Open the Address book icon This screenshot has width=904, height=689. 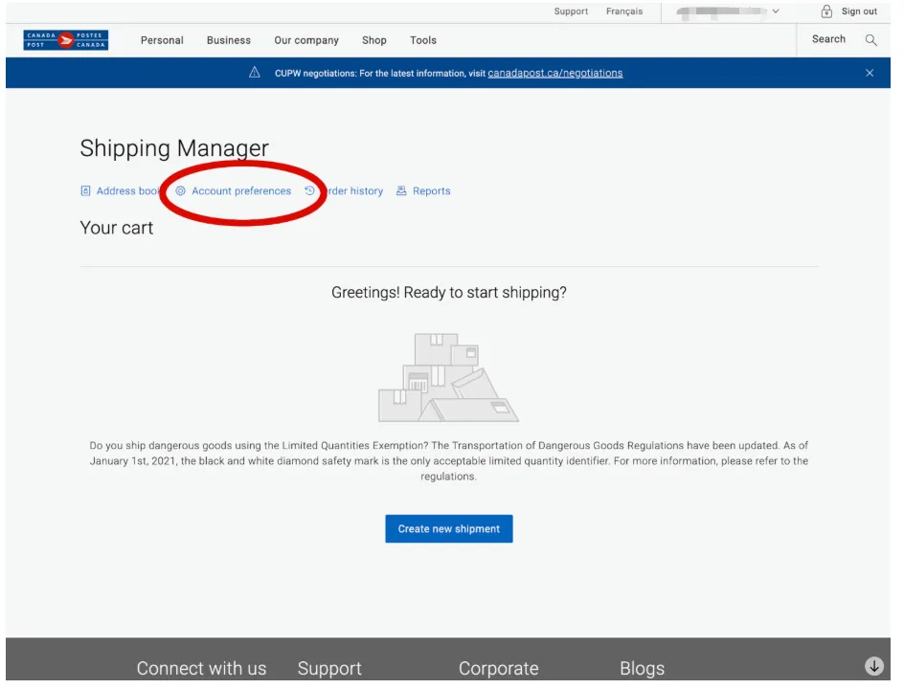(x=85, y=190)
